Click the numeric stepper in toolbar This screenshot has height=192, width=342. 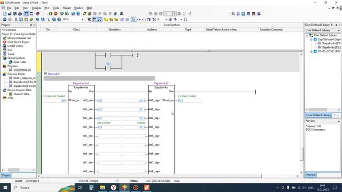174,13
